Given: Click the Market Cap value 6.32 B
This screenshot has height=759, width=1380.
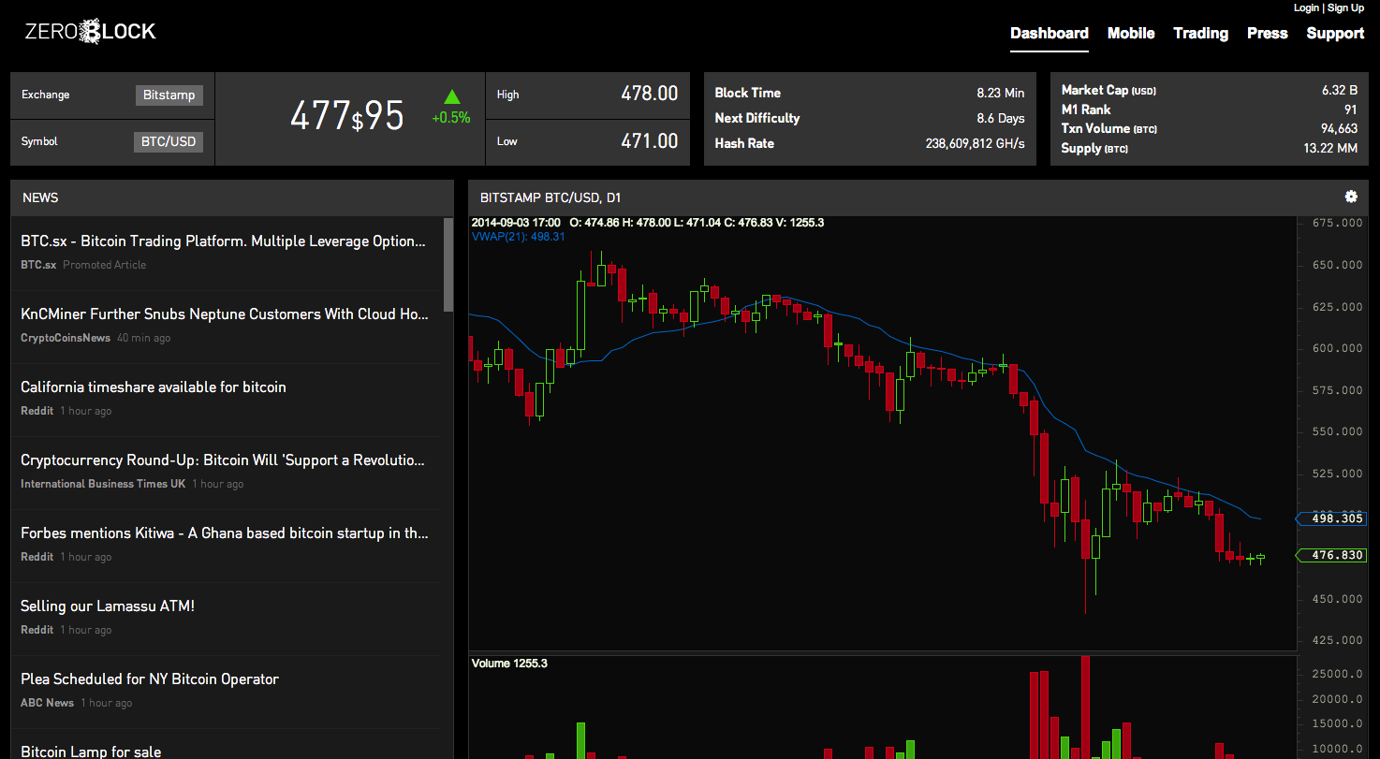Looking at the screenshot, I should tap(1340, 90).
